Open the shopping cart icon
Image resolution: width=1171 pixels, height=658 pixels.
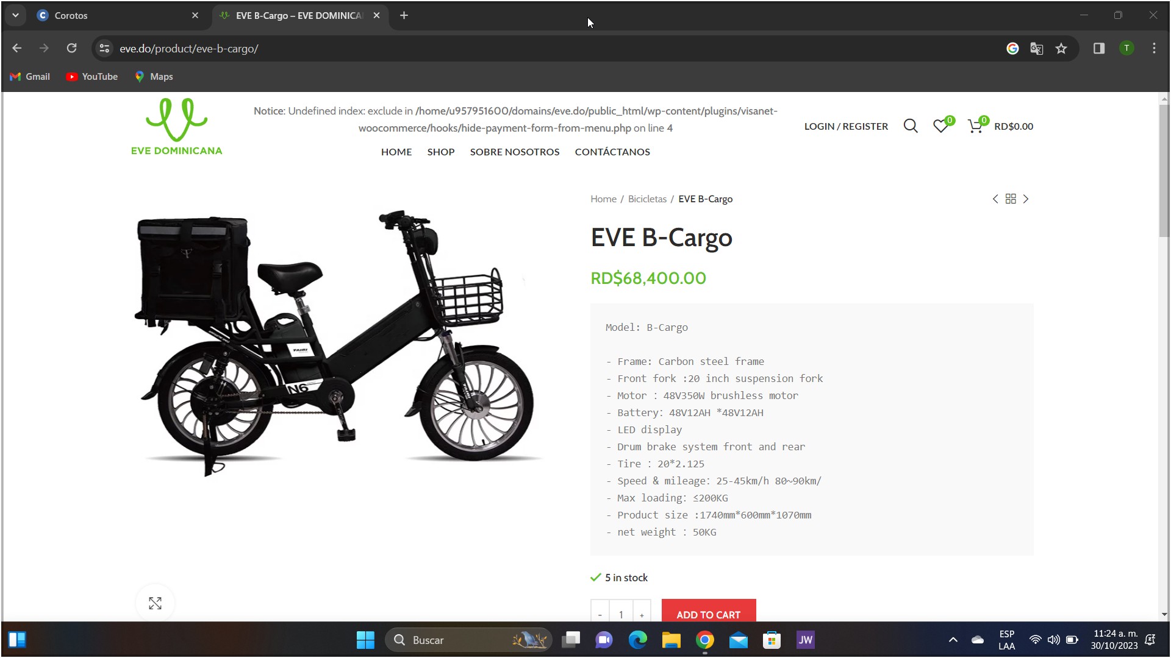coord(975,126)
